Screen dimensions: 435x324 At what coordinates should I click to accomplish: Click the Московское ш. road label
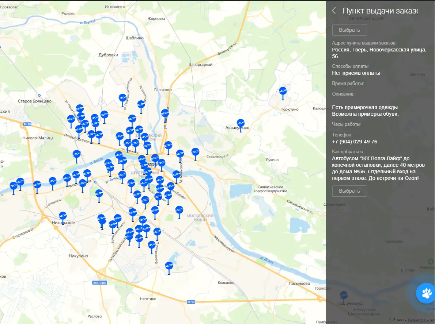click(x=224, y=244)
